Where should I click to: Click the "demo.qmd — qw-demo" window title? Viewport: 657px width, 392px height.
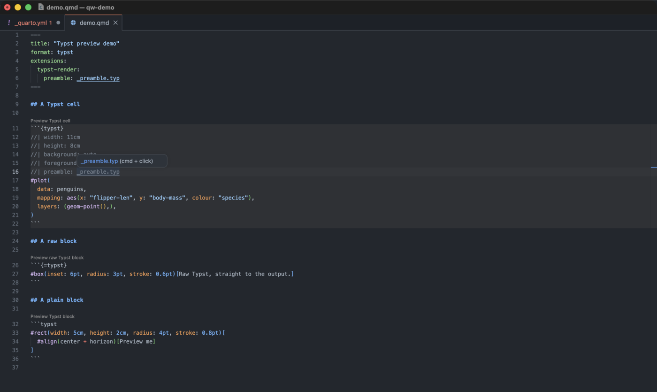[80, 7]
